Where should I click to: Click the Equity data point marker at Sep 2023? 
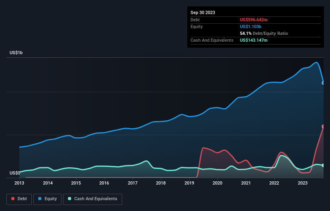tap(323, 83)
